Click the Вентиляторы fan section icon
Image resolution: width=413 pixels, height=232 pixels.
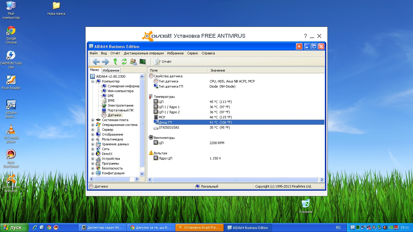[151, 138]
